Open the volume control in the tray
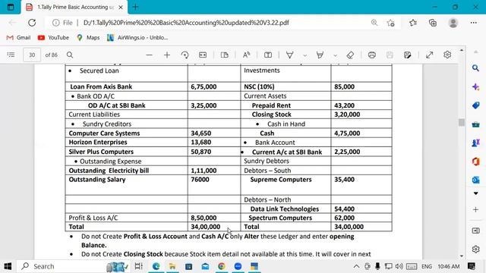The height and width of the screenshot is (273, 486). pos(399,266)
